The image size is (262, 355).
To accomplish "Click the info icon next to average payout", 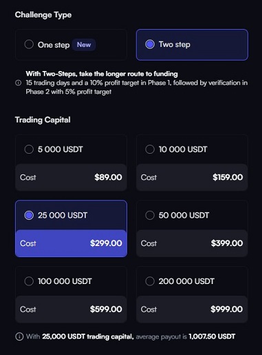I will (19, 336).
